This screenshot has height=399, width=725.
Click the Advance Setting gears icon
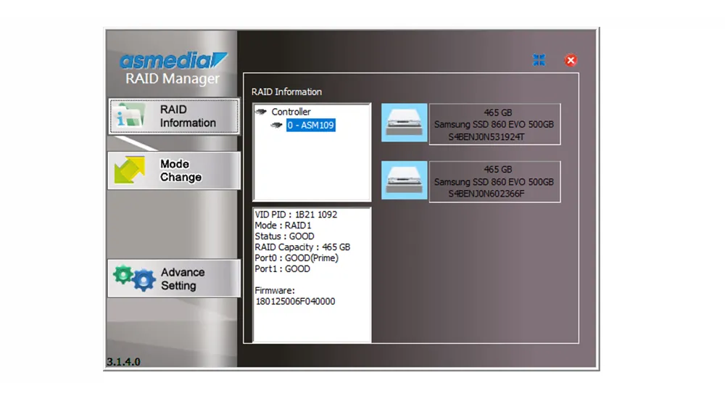pos(135,278)
